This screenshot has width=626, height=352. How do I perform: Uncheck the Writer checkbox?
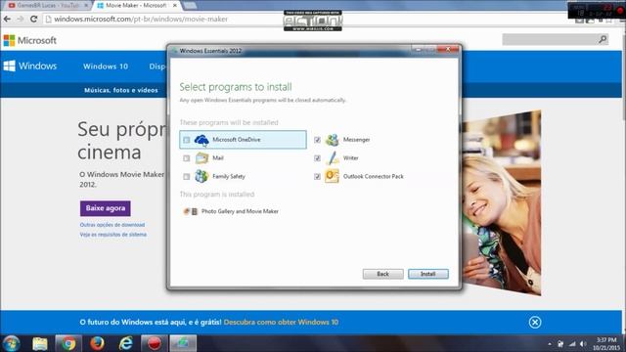[317, 158]
